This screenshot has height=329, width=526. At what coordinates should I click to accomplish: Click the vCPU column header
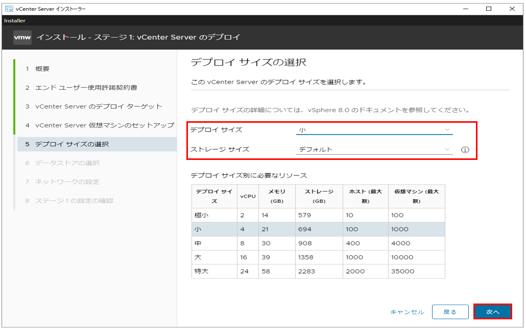click(x=248, y=196)
